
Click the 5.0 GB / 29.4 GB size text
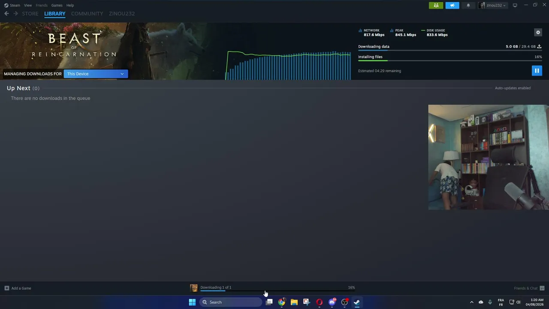[520, 46]
